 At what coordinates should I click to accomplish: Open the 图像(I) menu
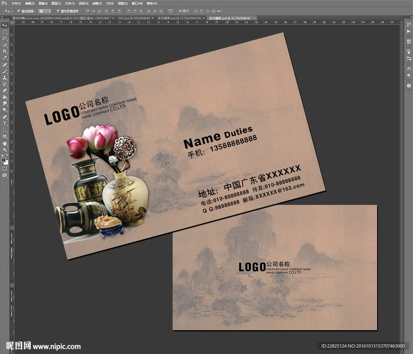tap(43, 3)
